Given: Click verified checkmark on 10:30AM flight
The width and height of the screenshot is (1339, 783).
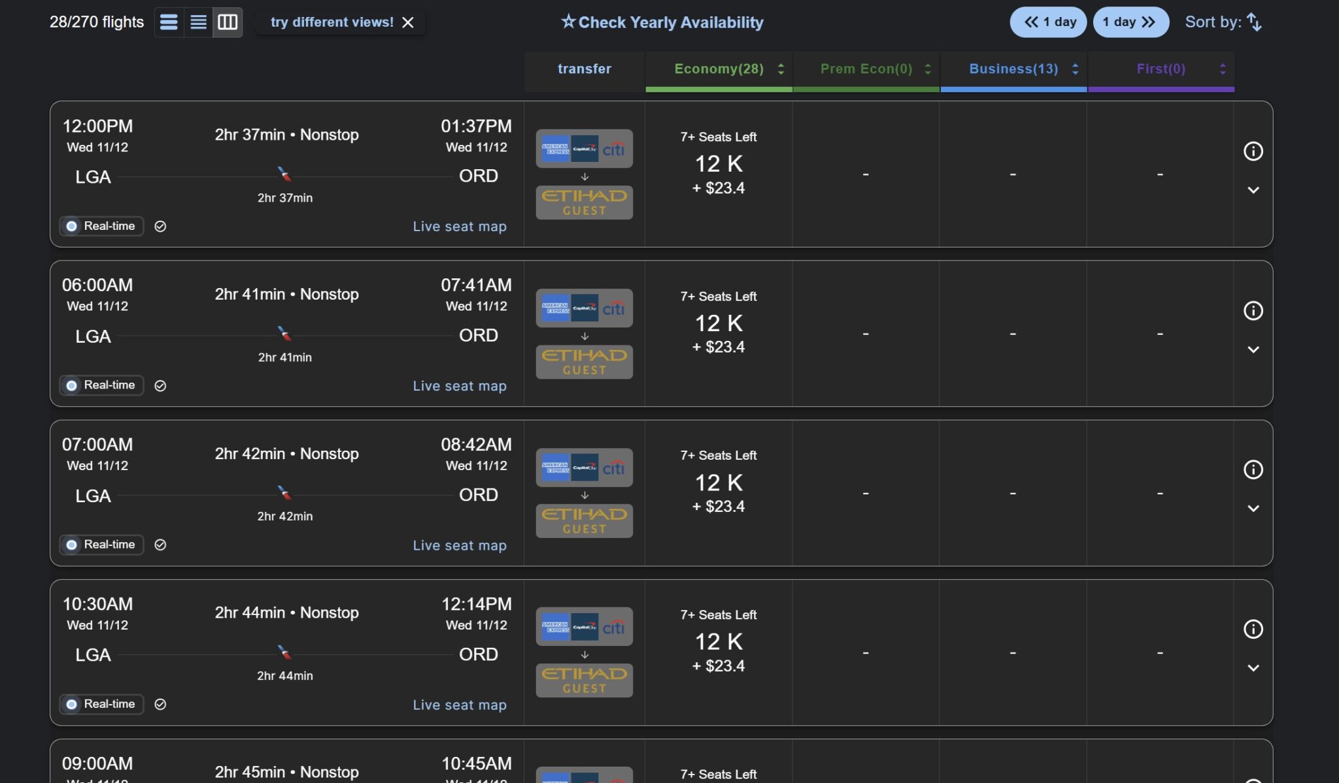Looking at the screenshot, I should [160, 705].
